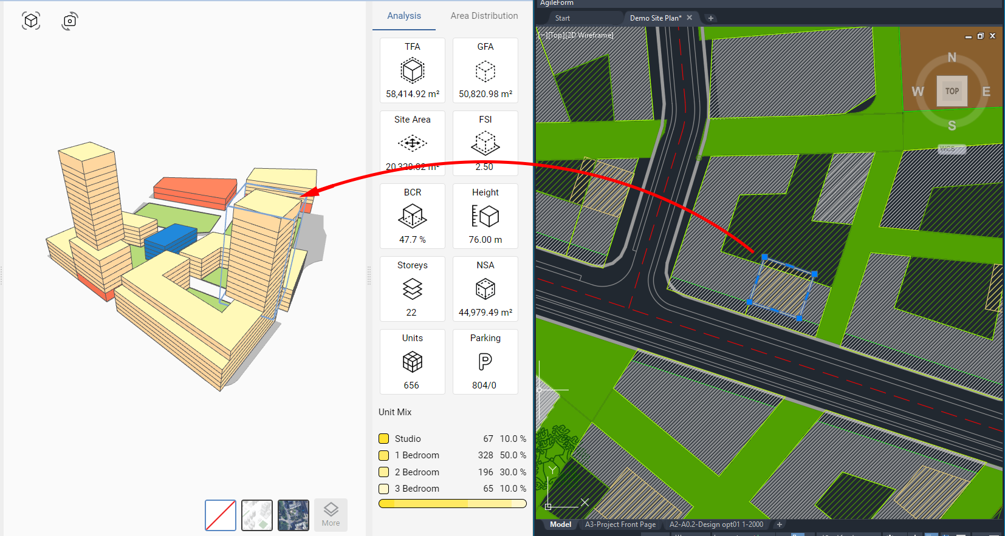This screenshot has width=1005, height=536.
Task: Click the 1 Bedroom count "328"
Action: 485,455
